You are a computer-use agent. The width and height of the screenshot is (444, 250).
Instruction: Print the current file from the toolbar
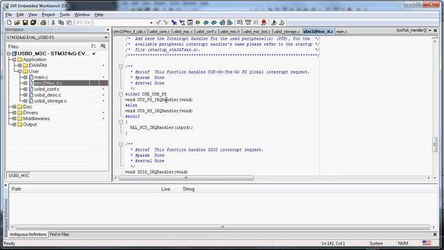43,22
